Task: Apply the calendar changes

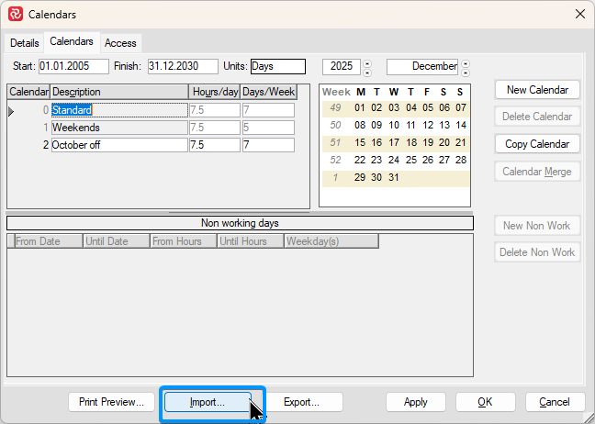Action: coord(415,402)
